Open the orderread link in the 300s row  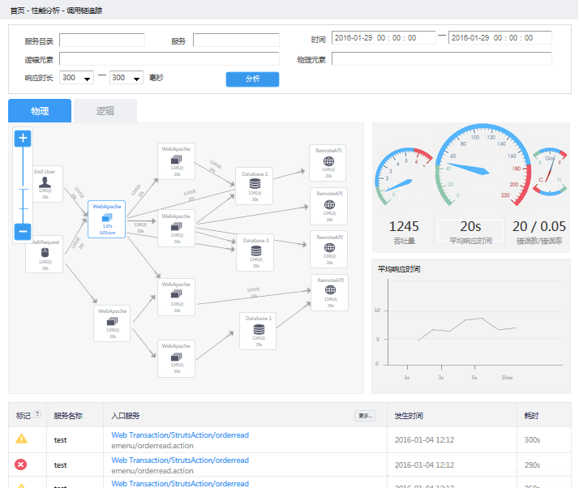coord(180,434)
